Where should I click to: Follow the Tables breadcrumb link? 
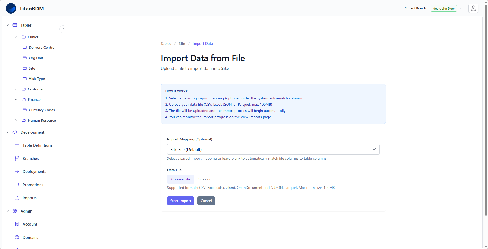point(166,43)
